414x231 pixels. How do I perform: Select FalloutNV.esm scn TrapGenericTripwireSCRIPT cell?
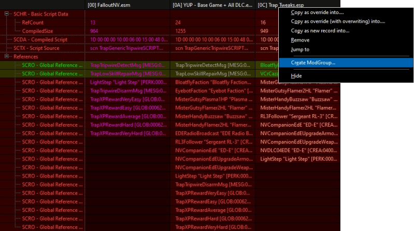click(126, 48)
